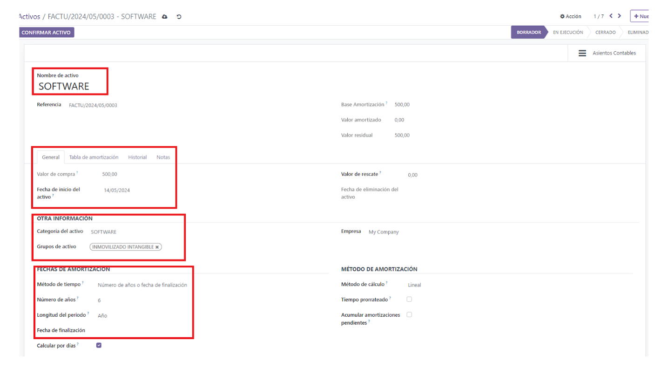Open the Empresa My Company field

tap(384, 232)
